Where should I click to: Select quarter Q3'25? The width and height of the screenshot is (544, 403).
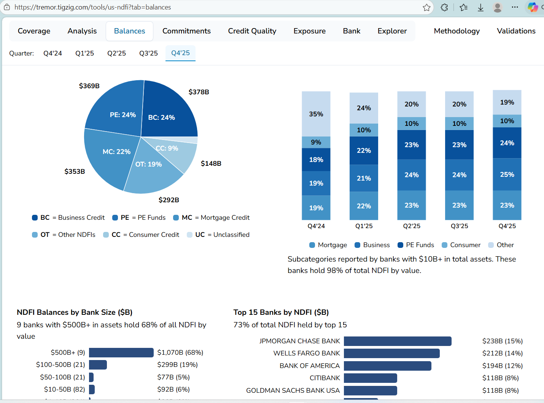148,53
